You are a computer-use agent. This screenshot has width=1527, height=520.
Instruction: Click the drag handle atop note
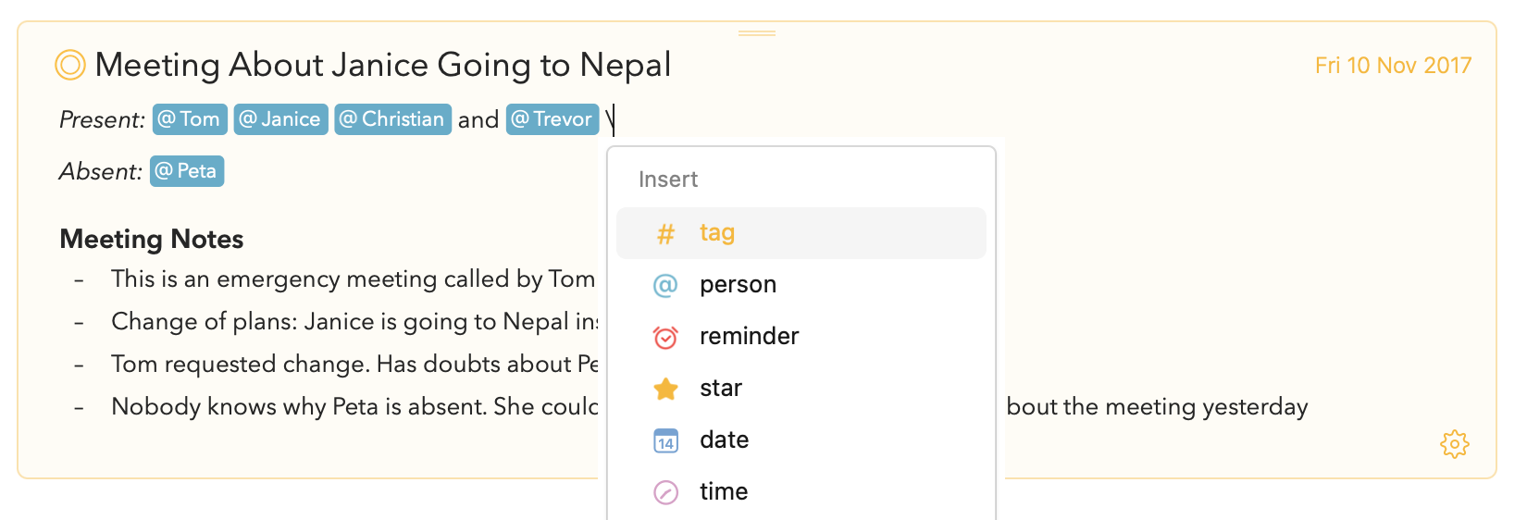point(757,33)
